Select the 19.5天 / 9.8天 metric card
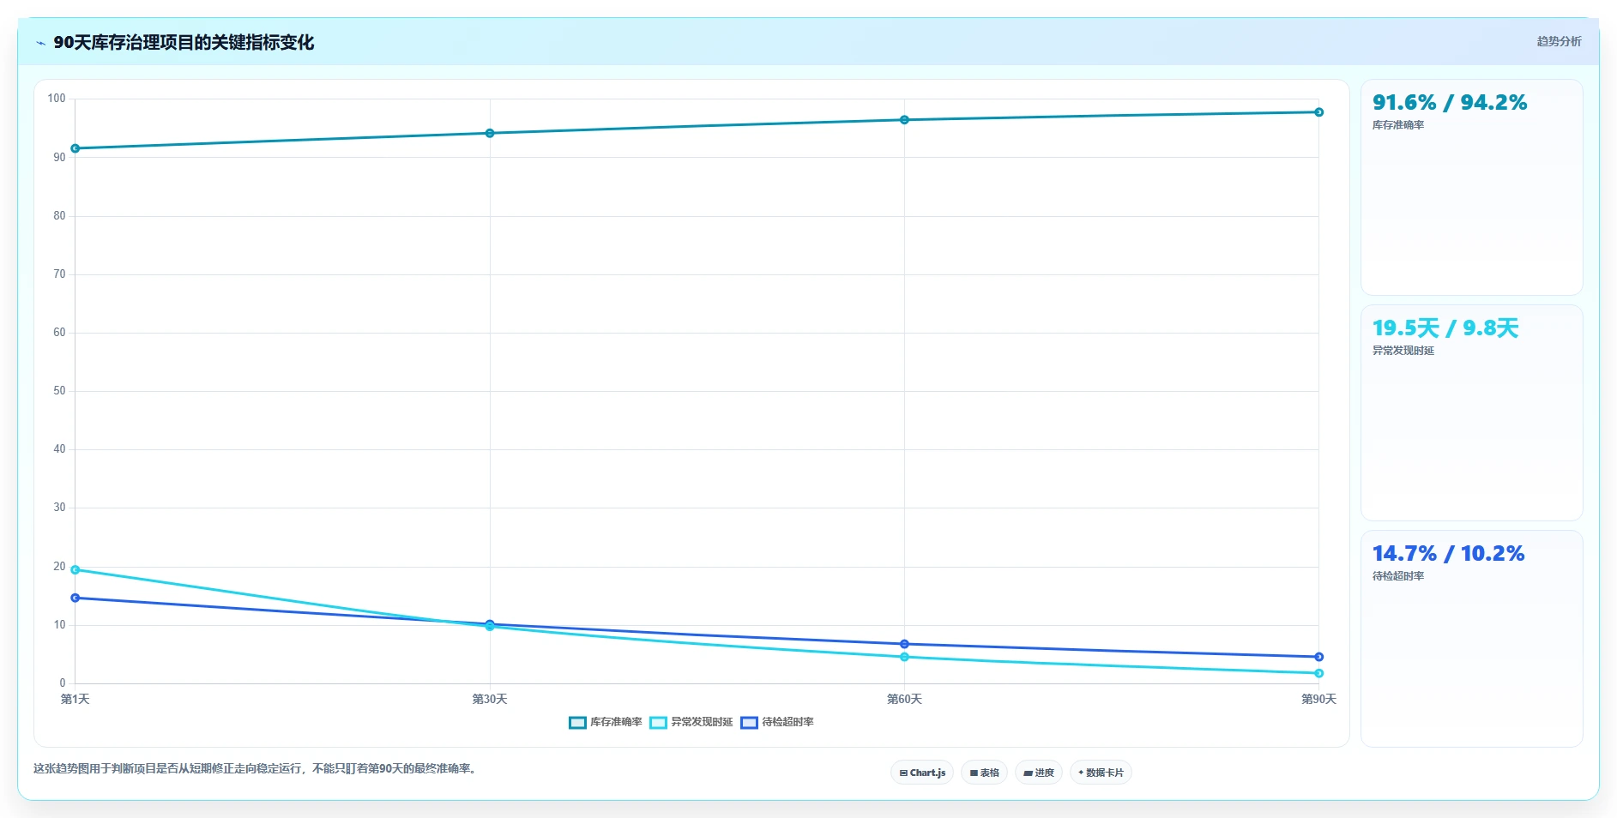Viewport: 1617px width, 818px height. pyautogui.click(x=1472, y=412)
